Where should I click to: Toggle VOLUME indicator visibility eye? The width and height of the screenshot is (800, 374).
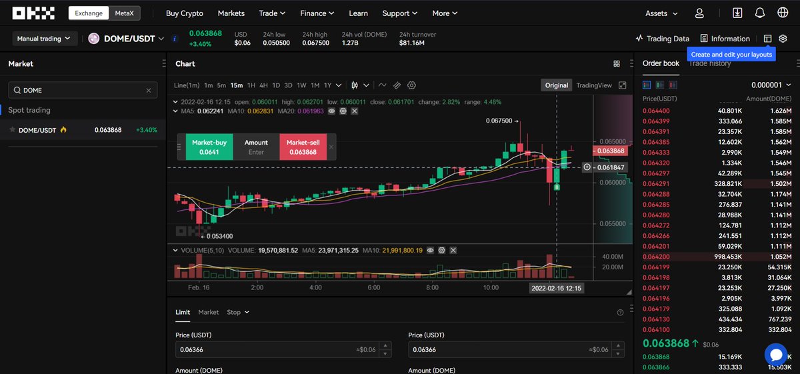point(430,250)
